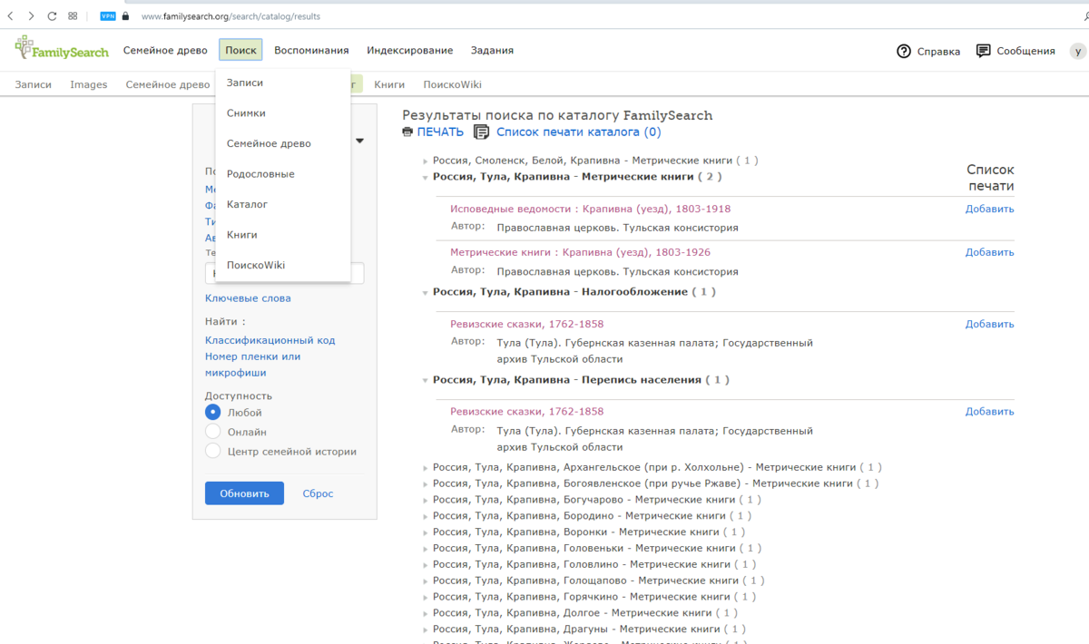Click the printer icon next to ПЕЧАТЬ
Viewport: 1089px width, 644px height.
click(x=407, y=132)
